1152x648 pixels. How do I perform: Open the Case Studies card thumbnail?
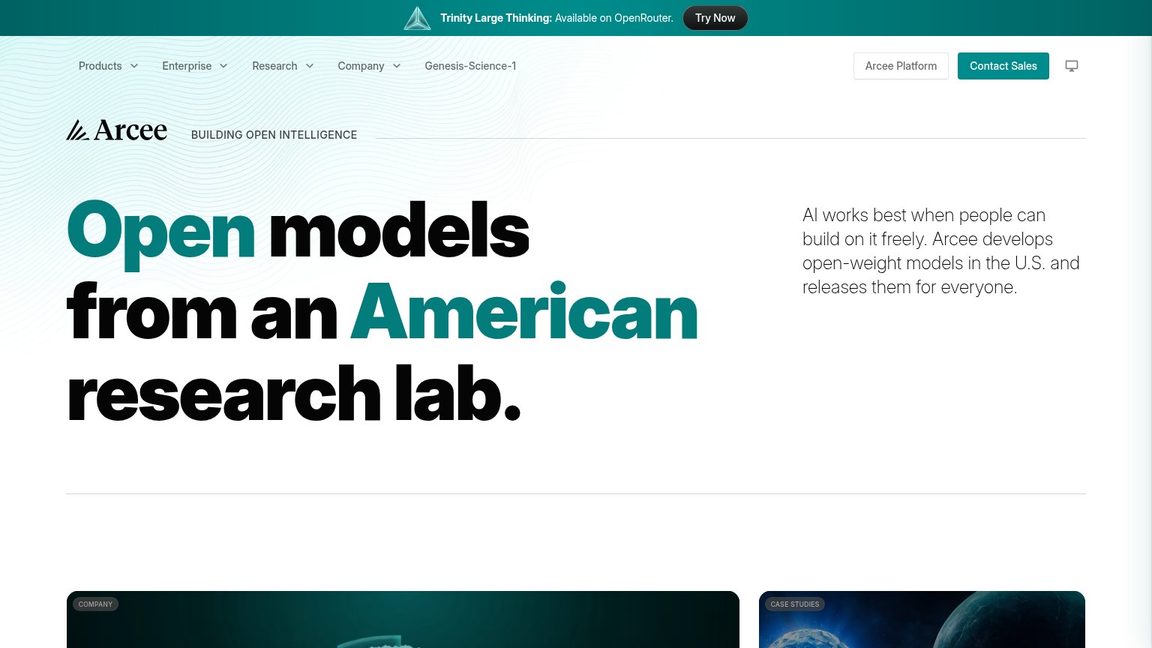922,619
